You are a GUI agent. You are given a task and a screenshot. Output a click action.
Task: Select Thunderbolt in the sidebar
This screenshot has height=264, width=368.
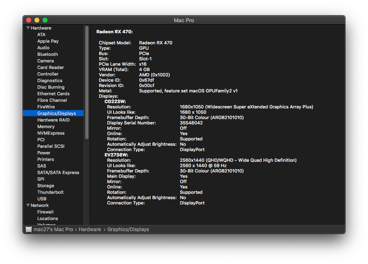50,193
